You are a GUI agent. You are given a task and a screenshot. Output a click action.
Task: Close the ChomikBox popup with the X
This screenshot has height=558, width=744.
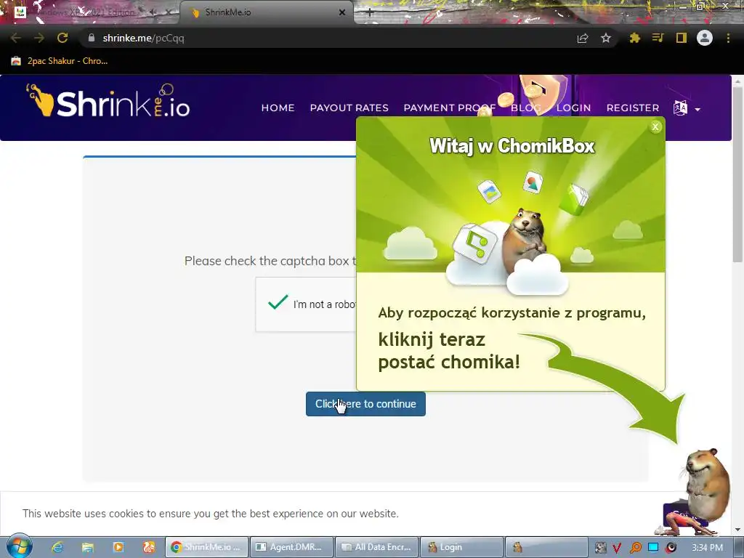655,126
